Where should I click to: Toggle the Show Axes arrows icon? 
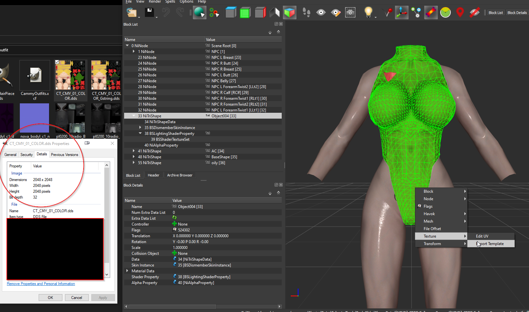402,13
